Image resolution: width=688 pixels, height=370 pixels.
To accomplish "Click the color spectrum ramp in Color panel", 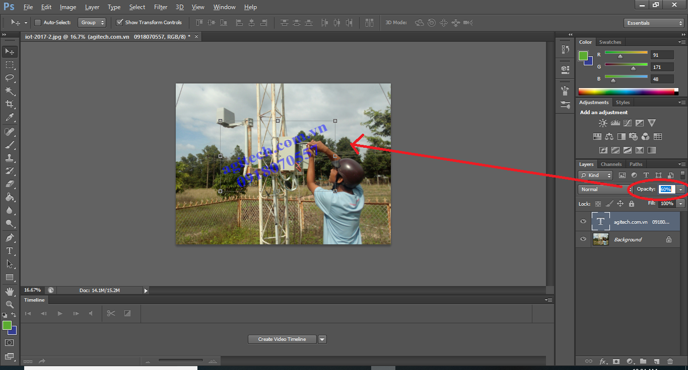I will (x=629, y=91).
